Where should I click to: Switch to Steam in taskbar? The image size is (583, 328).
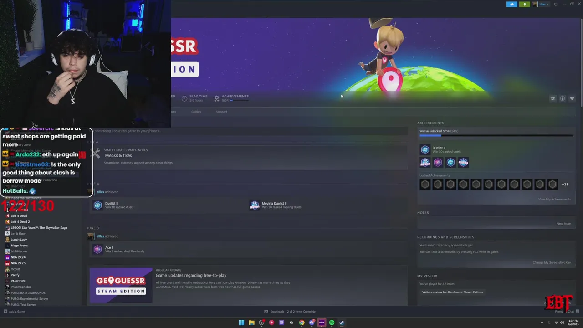tap(342, 323)
